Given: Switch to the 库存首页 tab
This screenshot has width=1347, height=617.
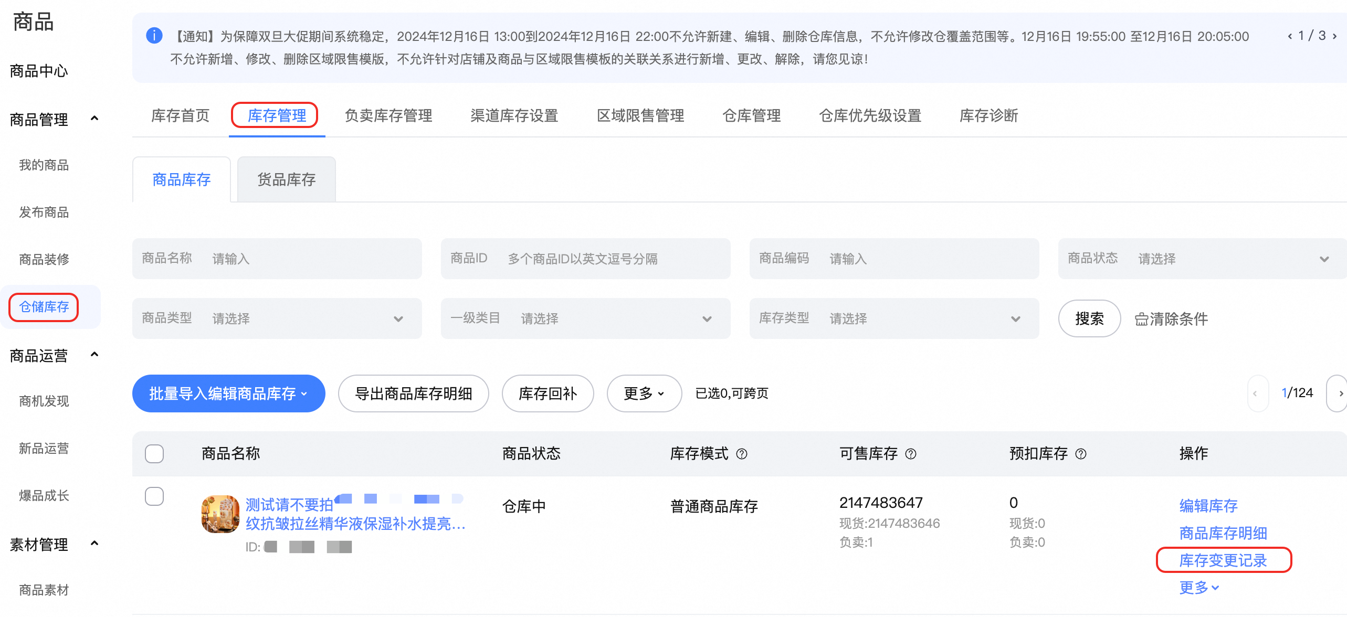Looking at the screenshot, I should (x=180, y=115).
